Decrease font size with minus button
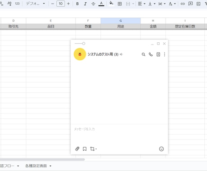This screenshot has height=171, width=207. [x=53, y=4]
